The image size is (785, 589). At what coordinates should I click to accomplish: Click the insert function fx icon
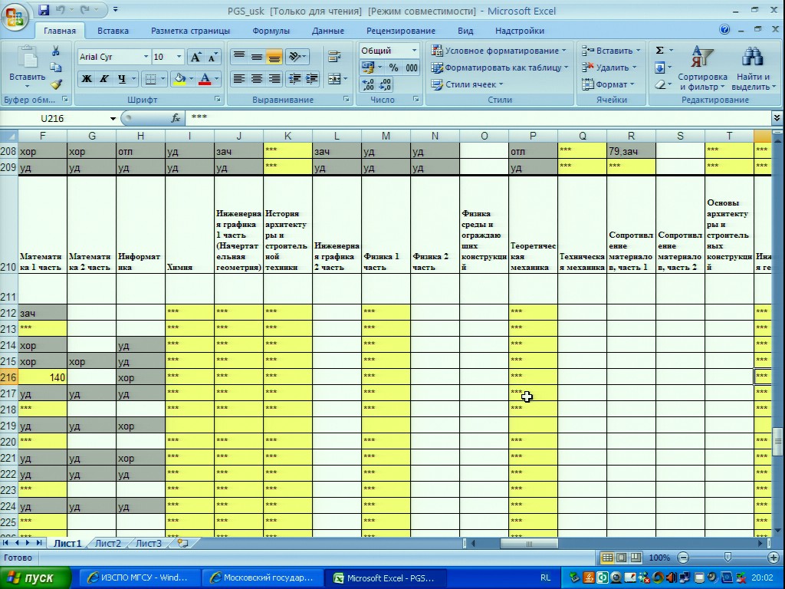176,118
